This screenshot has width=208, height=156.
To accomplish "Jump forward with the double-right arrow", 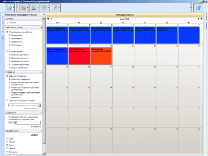I will [201, 19].
